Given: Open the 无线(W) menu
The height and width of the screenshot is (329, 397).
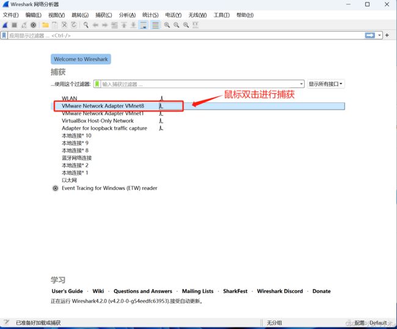Looking at the screenshot, I should pyautogui.click(x=197, y=15).
